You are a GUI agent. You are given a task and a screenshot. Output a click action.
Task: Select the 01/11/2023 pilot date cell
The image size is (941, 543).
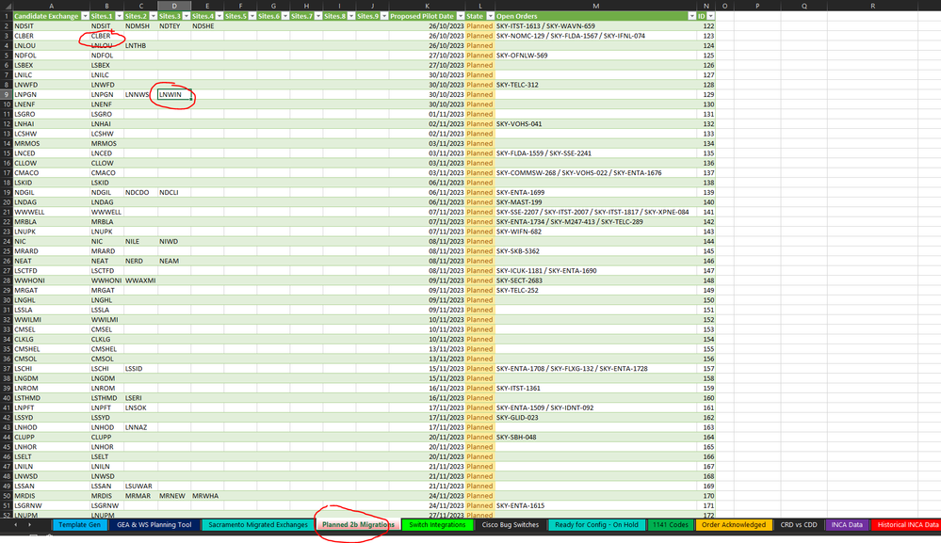pos(428,114)
